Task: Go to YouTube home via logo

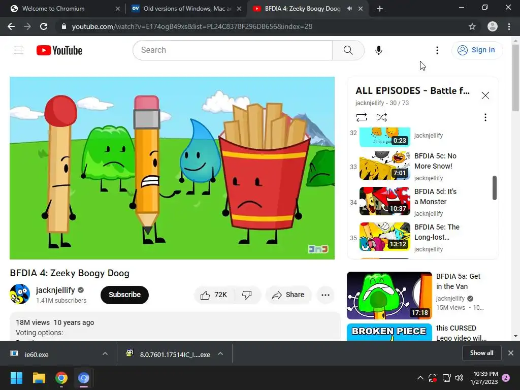Action: 59,50
